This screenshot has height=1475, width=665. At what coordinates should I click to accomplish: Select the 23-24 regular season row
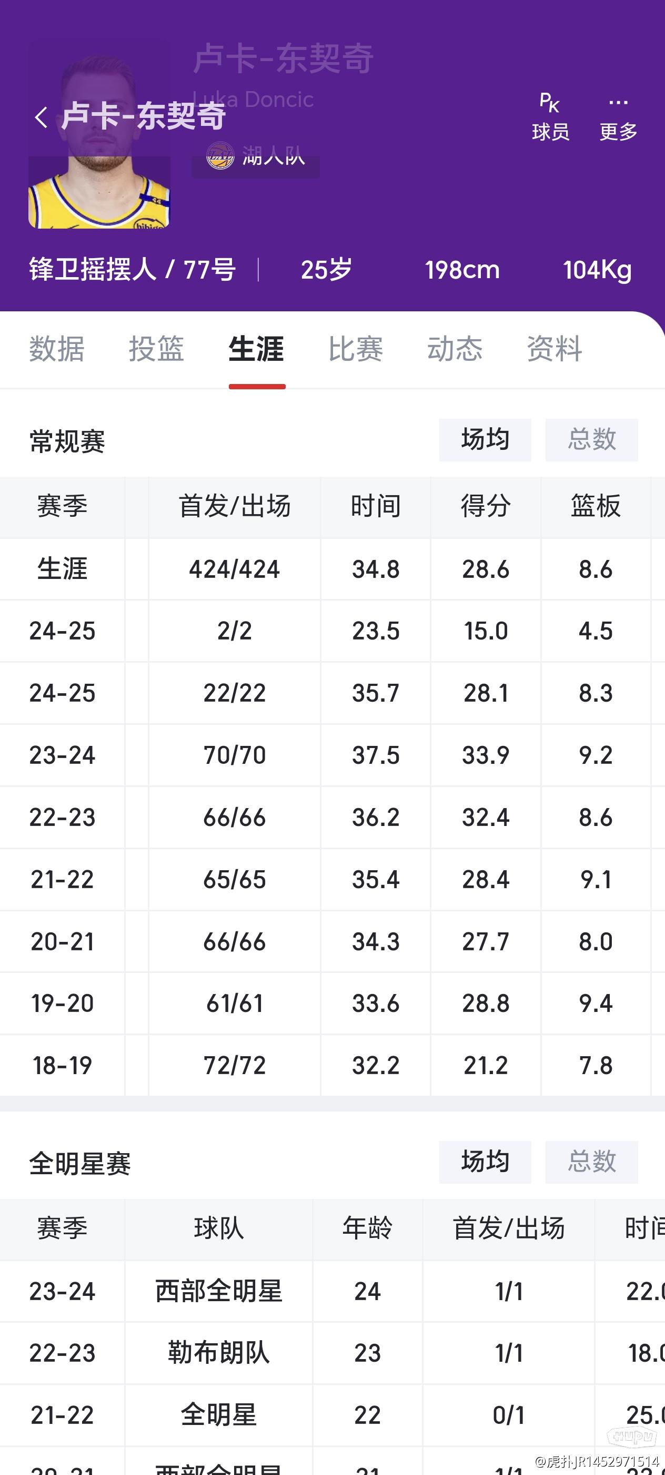[x=332, y=755]
